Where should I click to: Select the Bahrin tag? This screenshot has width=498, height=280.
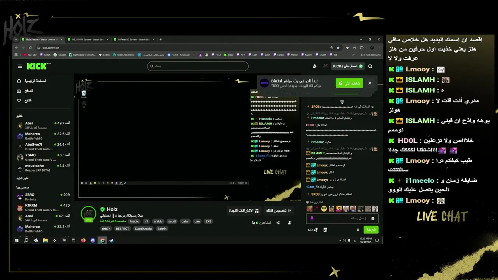tap(162, 229)
